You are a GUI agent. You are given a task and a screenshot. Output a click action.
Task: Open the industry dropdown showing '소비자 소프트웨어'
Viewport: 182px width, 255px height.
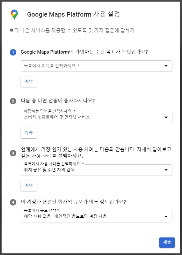[97, 117]
